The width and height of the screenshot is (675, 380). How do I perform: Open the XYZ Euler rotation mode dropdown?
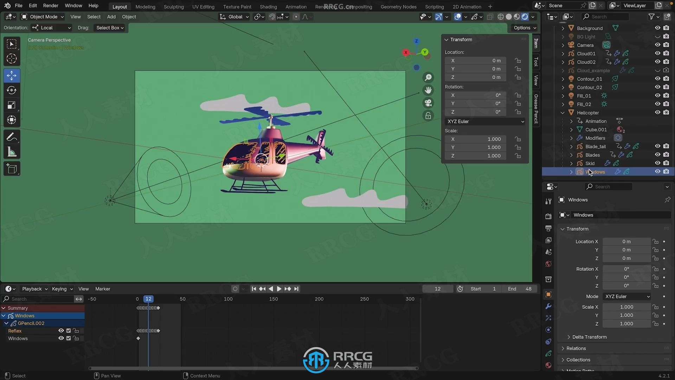(x=484, y=121)
